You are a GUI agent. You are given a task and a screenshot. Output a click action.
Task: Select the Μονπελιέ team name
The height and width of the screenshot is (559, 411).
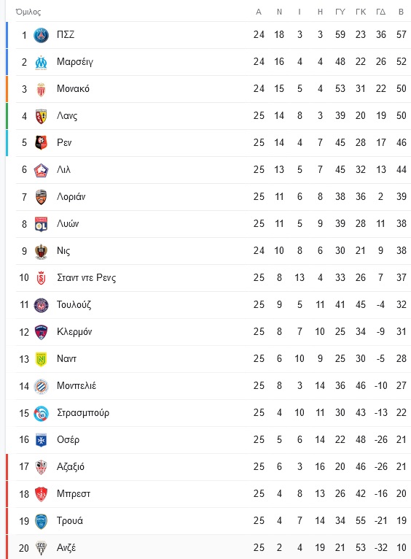pyautogui.click(x=77, y=386)
